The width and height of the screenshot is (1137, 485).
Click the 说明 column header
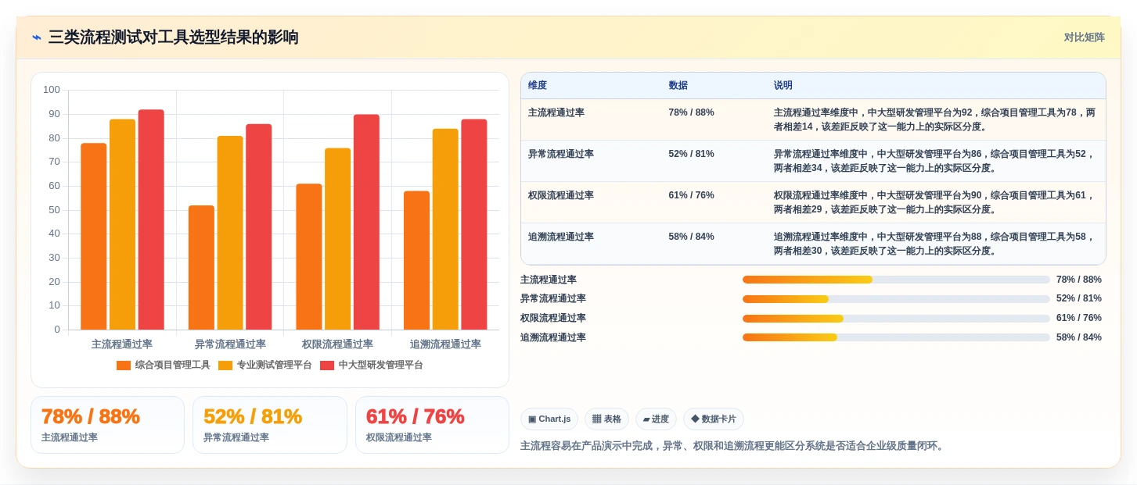click(x=783, y=86)
